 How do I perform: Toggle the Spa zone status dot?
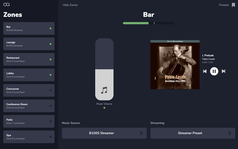point(51,137)
